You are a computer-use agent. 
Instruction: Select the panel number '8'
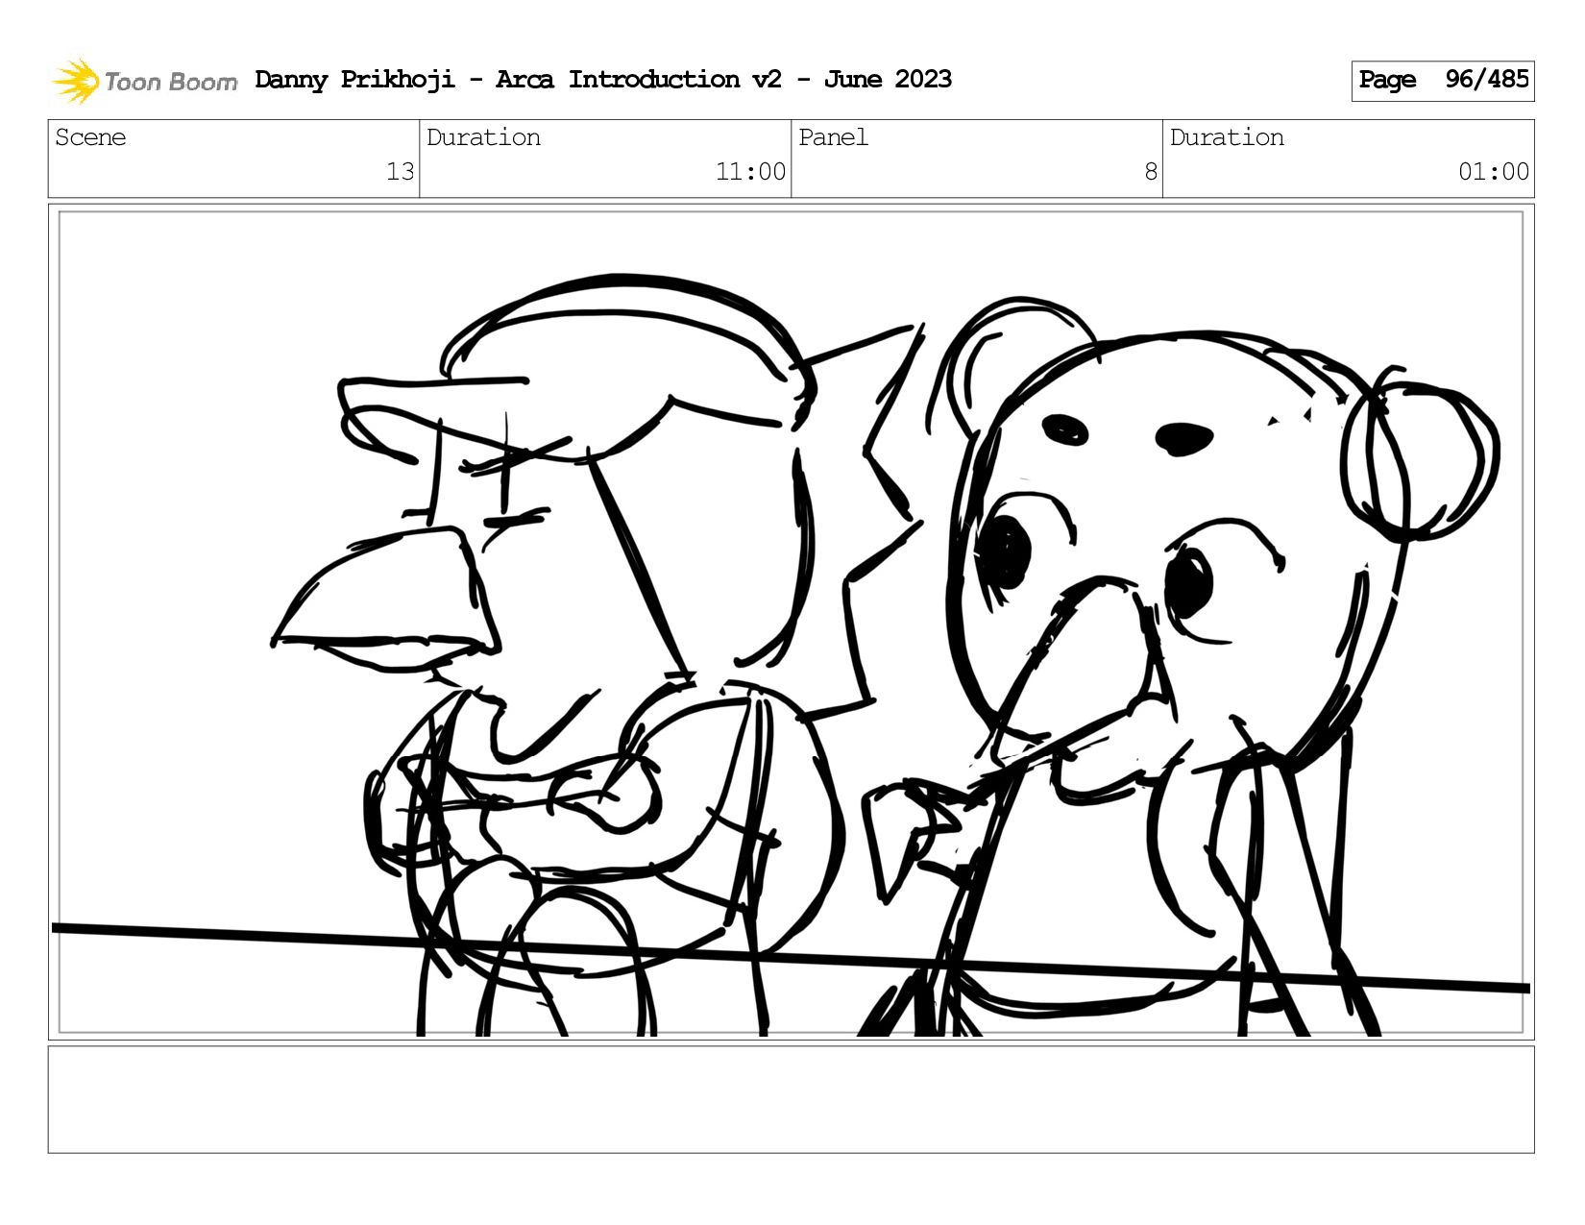tap(1151, 172)
